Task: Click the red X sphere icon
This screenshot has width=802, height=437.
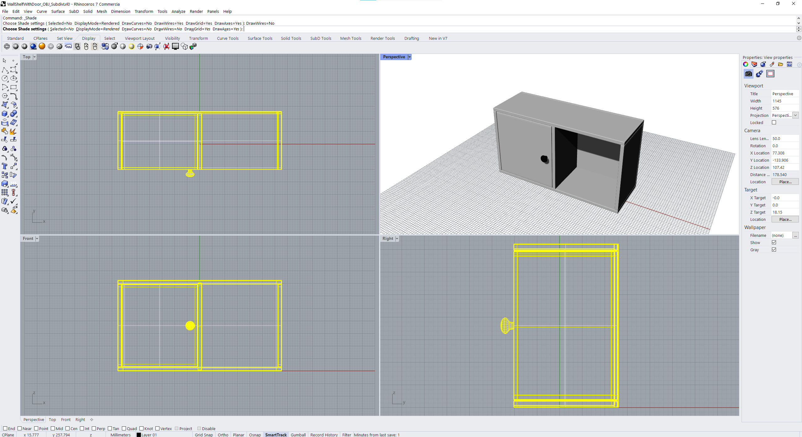Action: coord(166,47)
